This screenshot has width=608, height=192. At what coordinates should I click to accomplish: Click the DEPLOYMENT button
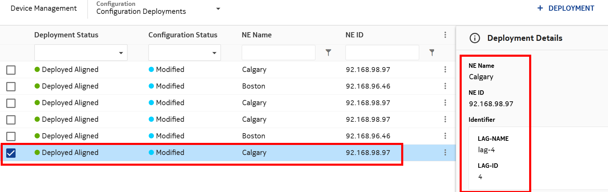[571, 8]
